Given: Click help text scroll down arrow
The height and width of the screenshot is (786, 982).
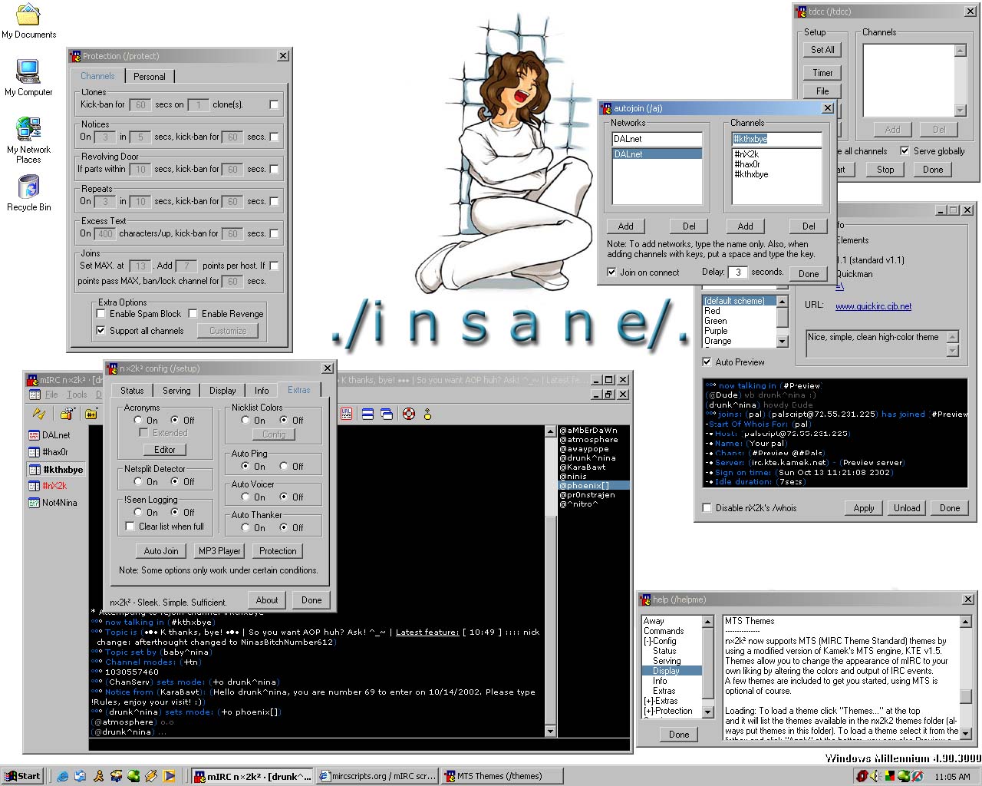Looking at the screenshot, I should tap(966, 735).
